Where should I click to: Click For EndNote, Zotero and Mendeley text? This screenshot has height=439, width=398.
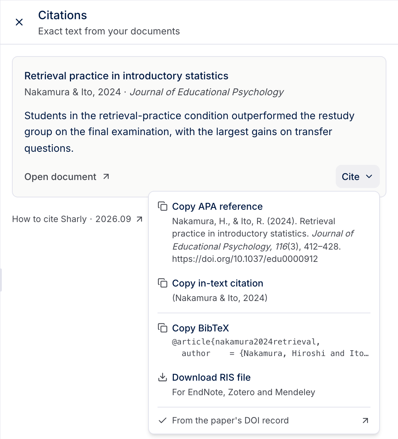coord(244,392)
